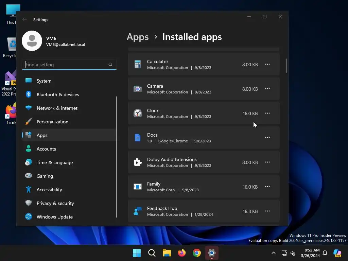Viewport: 348px width, 261px height.
Task: Open more options for Docs app
Action: (267, 138)
